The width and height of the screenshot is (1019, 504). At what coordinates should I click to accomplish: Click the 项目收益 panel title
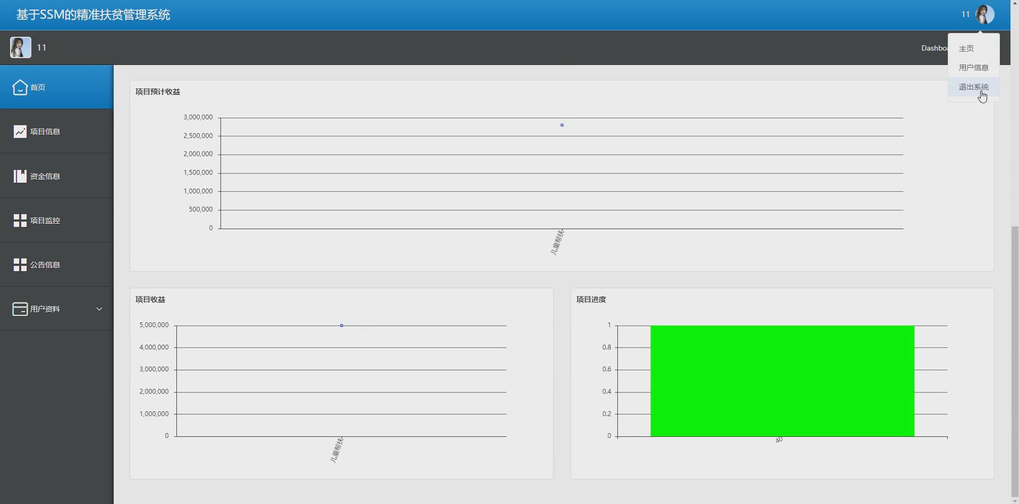coord(150,299)
